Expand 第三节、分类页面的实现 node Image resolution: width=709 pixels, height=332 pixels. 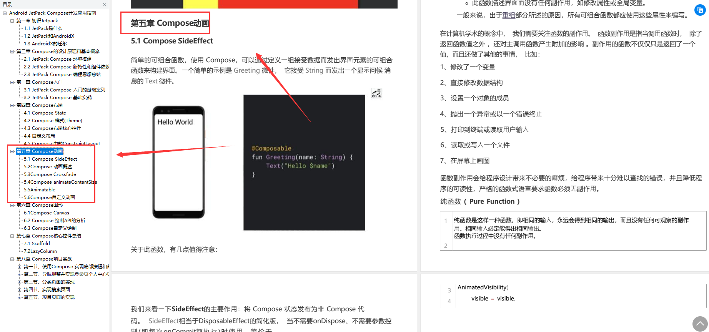tap(19, 282)
